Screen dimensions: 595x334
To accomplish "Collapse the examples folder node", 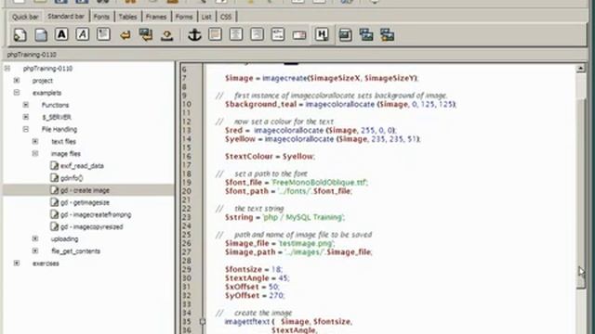I will pos(17,93).
